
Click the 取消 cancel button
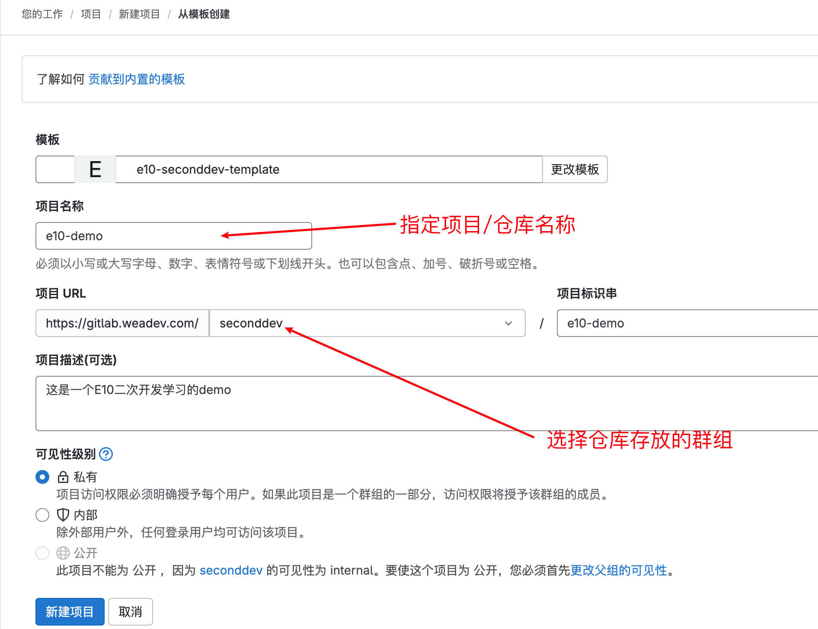[130, 612]
